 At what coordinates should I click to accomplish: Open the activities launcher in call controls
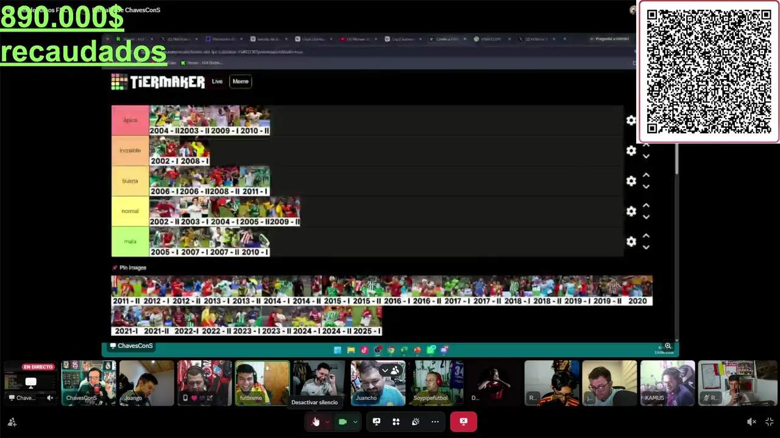tap(396, 422)
